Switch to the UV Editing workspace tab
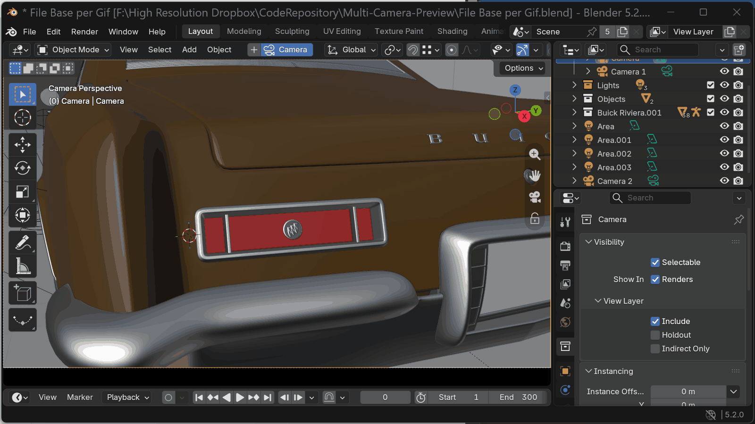This screenshot has height=424, width=755. click(x=342, y=31)
